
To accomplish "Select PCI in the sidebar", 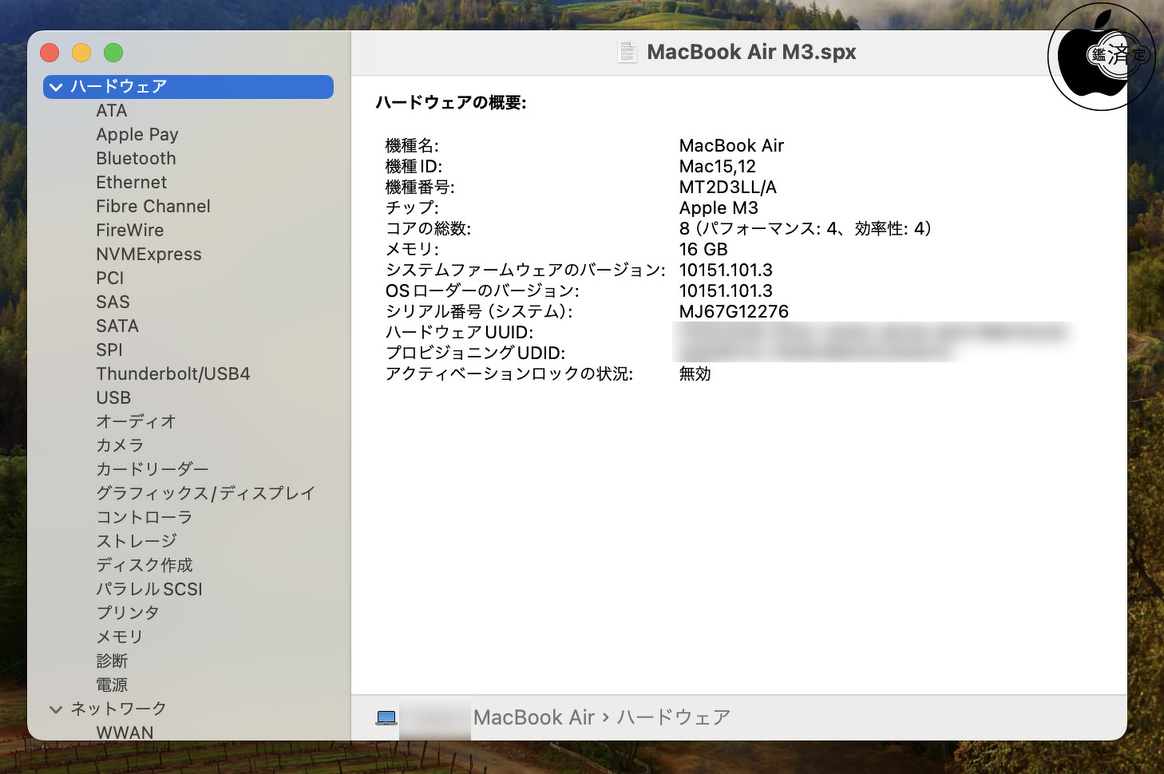I will [110, 278].
